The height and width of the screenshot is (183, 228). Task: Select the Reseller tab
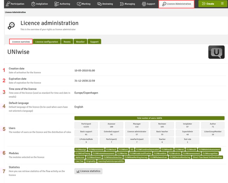[x=80, y=42]
